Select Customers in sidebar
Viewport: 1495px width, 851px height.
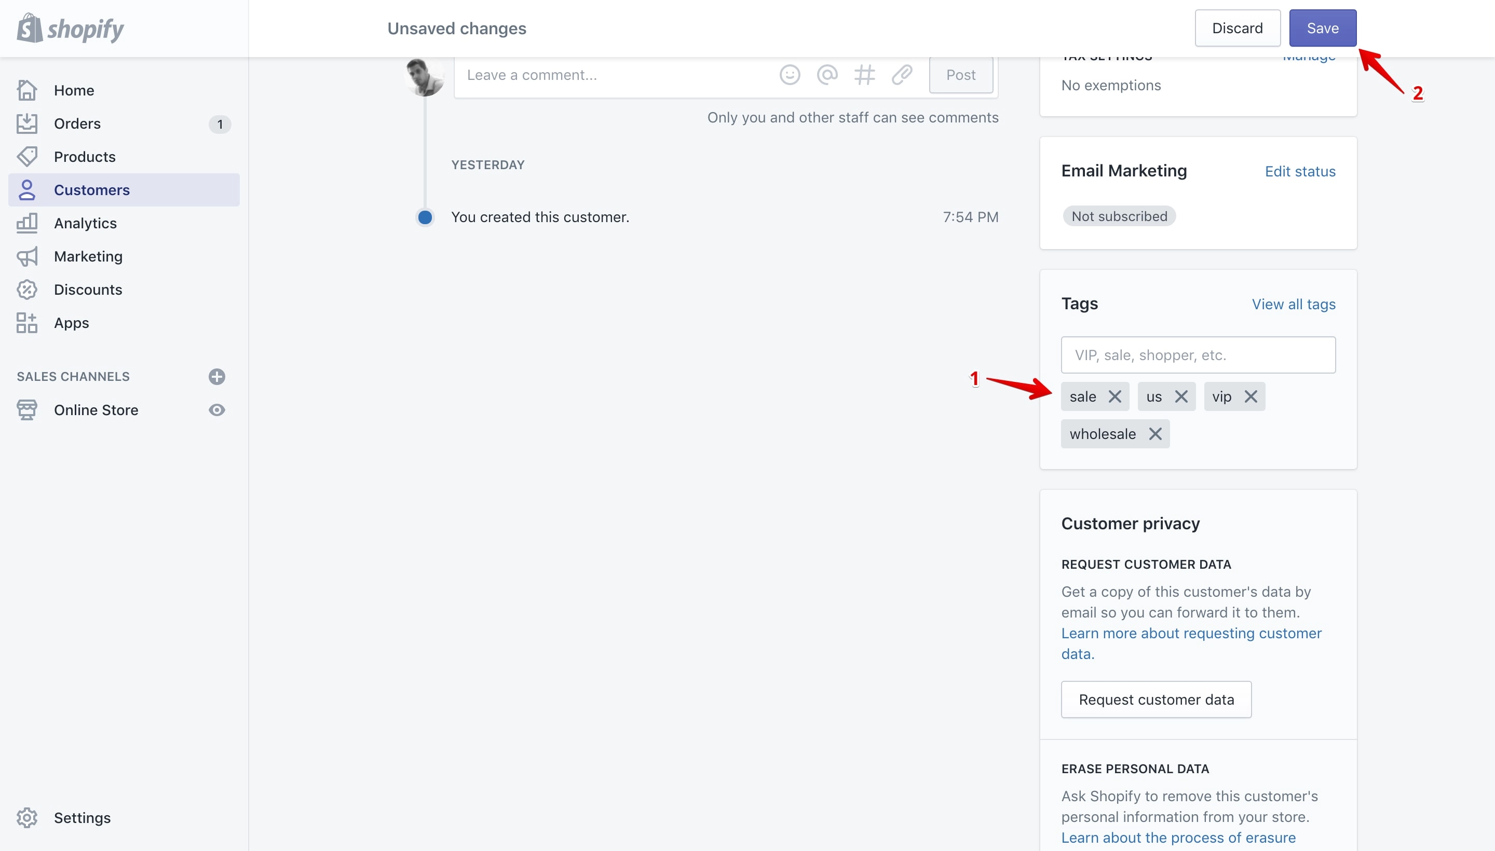point(124,190)
